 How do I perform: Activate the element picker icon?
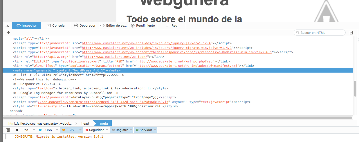[7, 25]
